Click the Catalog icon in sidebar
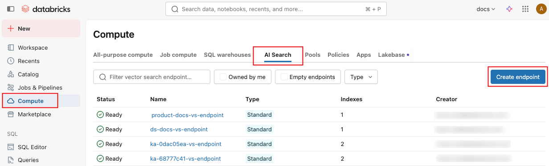The width and height of the screenshot is (549, 166). click(x=11, y=74)
